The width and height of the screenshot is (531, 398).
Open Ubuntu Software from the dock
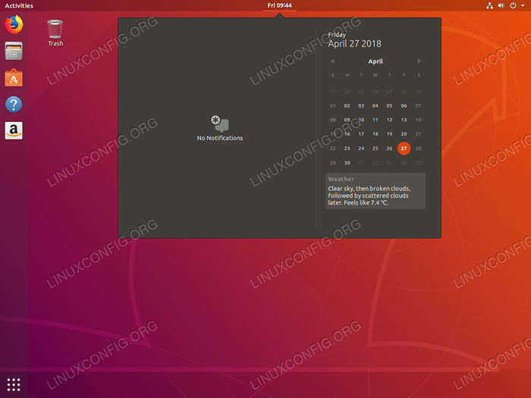tap(14, 78)
